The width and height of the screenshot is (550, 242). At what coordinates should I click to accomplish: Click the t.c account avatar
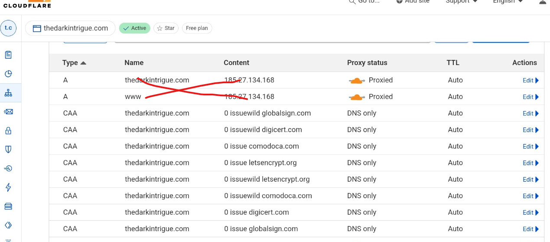tap(8, 28)
